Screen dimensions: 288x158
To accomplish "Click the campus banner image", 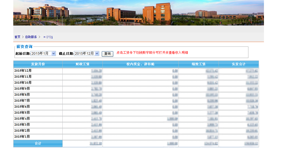I will click(x=138, y=12).
